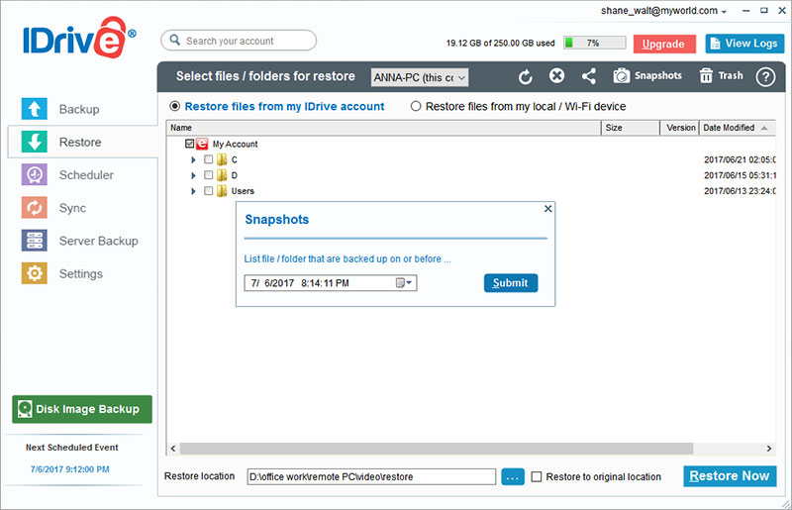This screenshot has height=510, width=792.
Task: Open the Trash bin
Action: [x=722, y=76]
